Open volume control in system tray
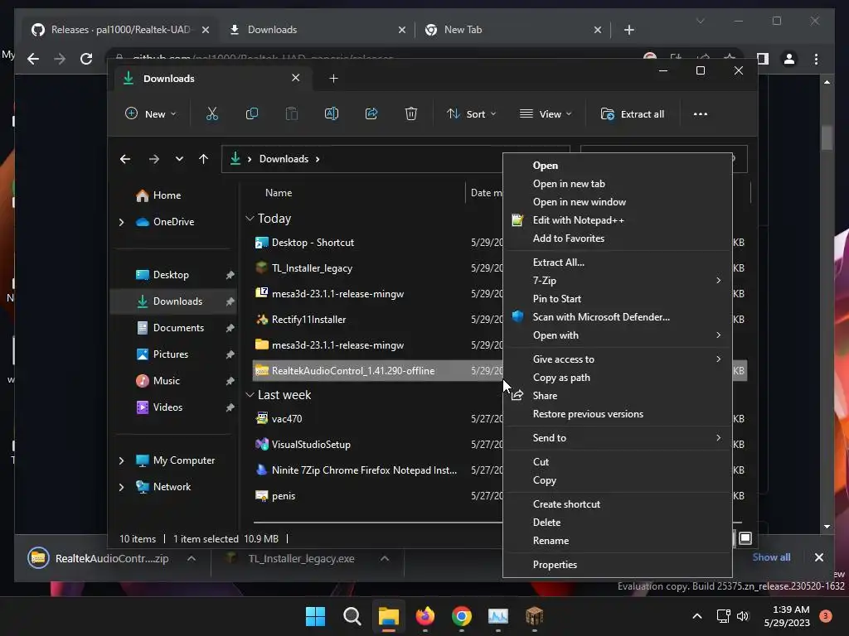849x636 pixels. (x=742, y=616)
